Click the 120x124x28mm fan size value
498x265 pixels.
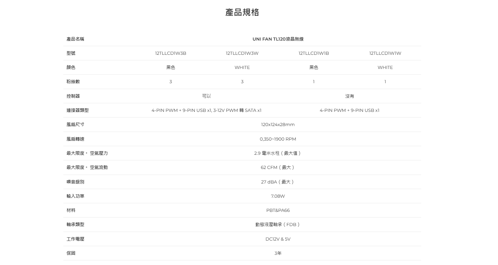(x=278, y=124)
